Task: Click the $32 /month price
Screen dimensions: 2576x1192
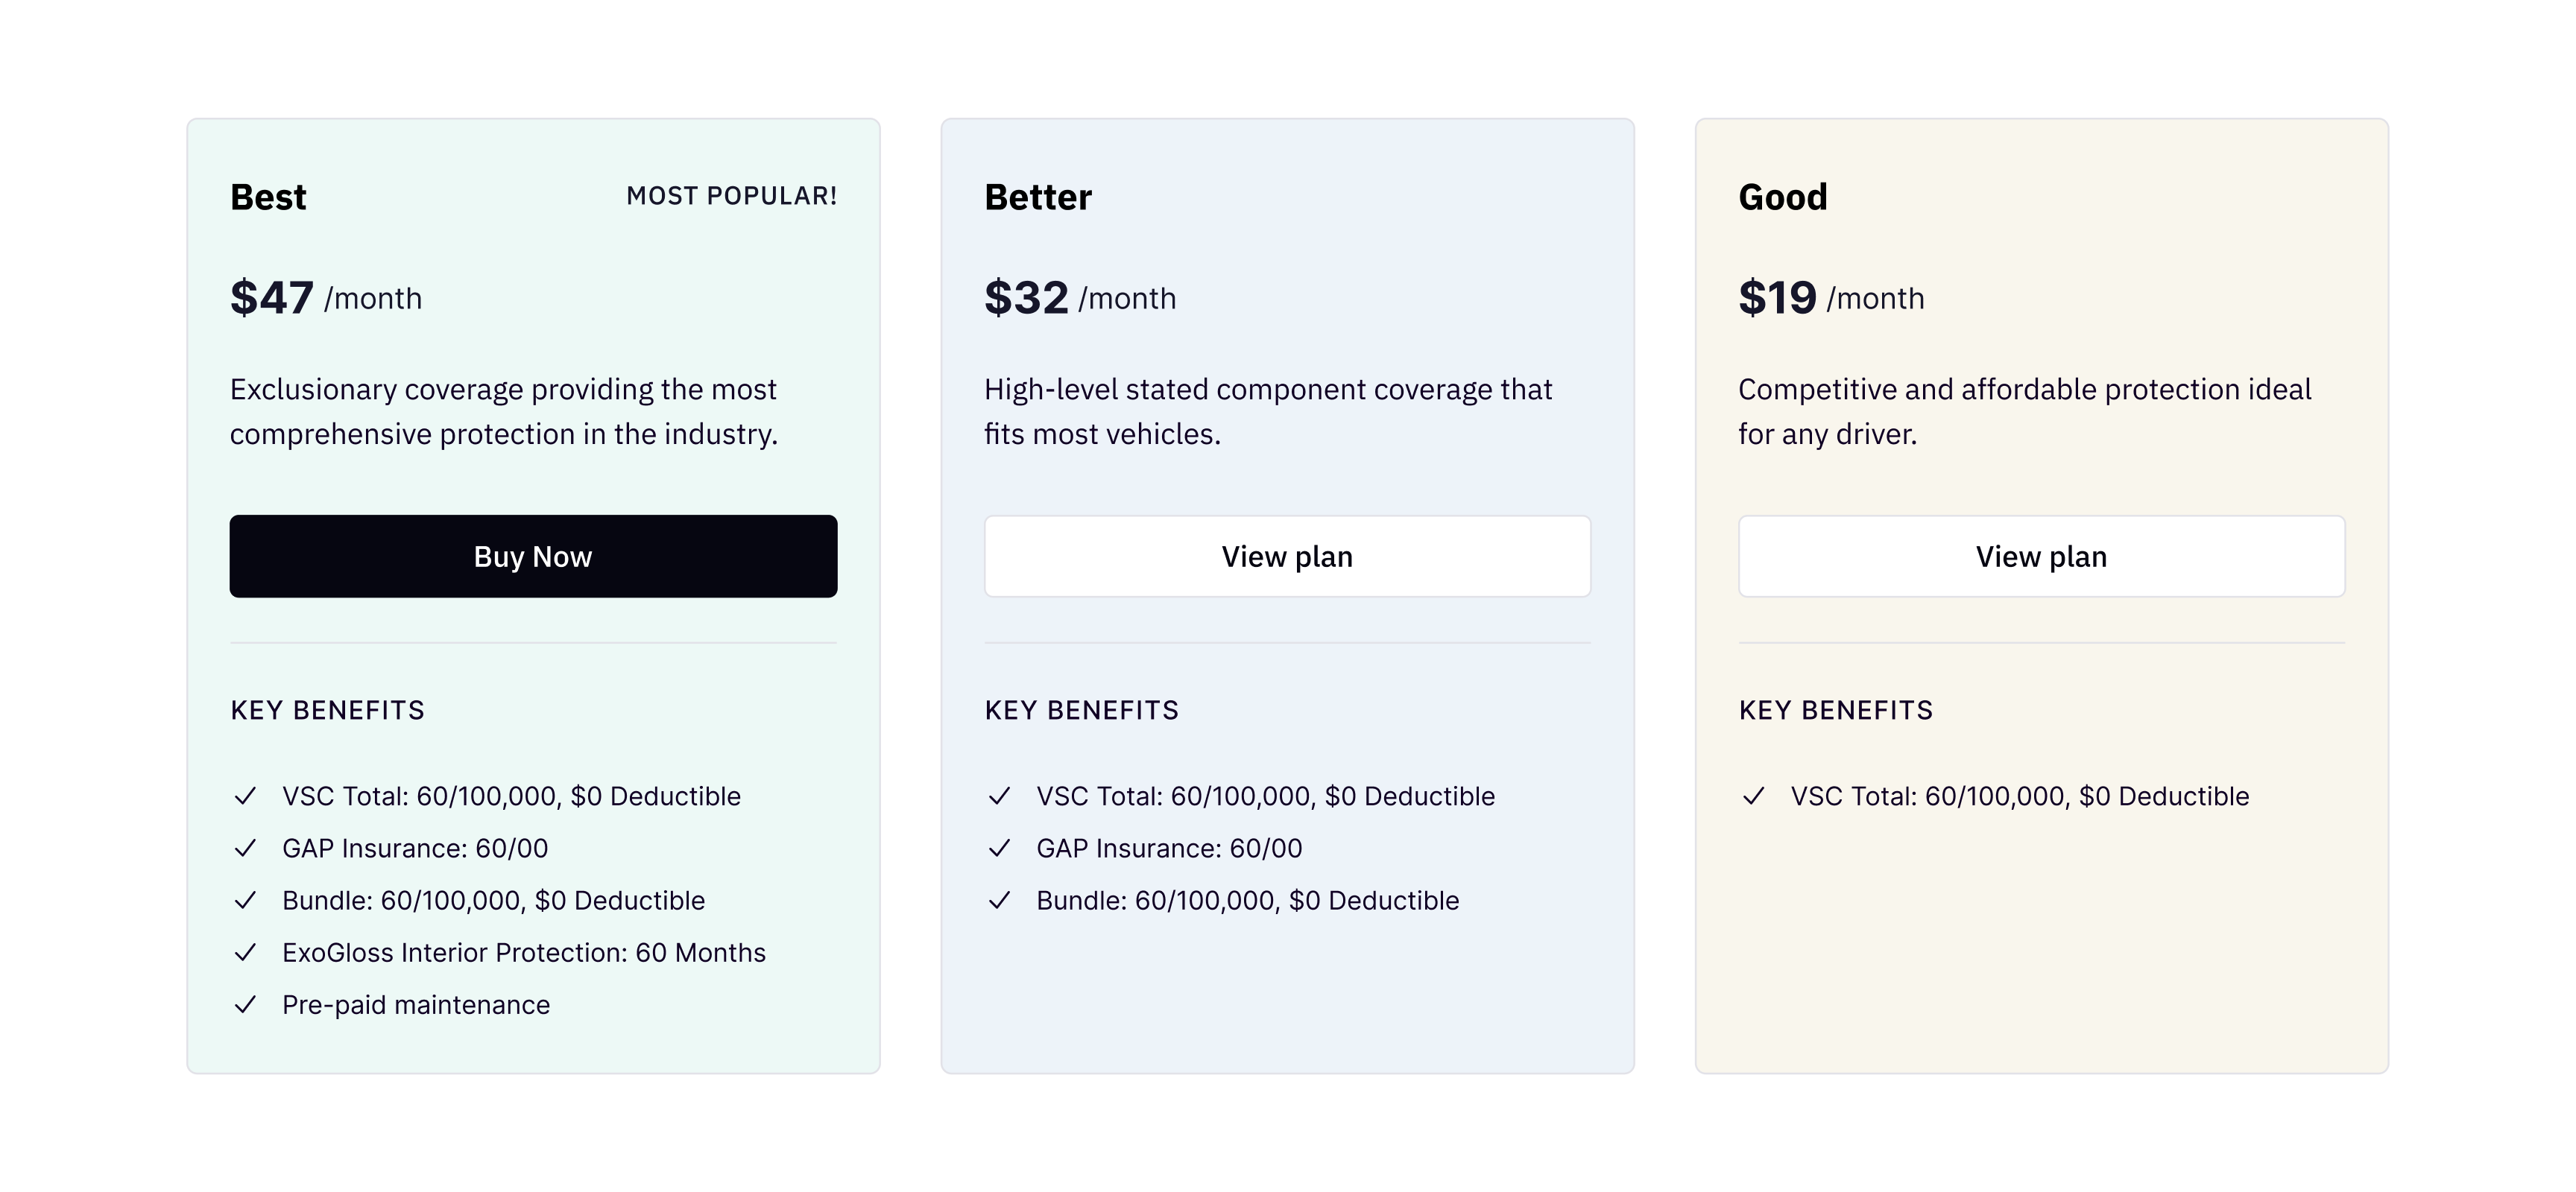Action: [x=1080, y=298]
